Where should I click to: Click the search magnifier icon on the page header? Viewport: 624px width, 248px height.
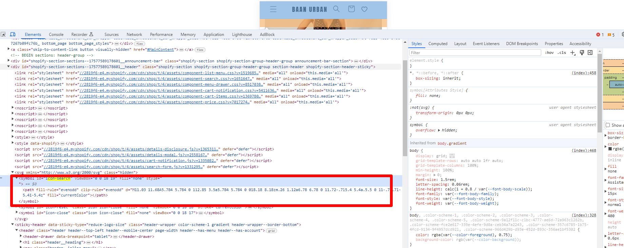click(336, 9)
